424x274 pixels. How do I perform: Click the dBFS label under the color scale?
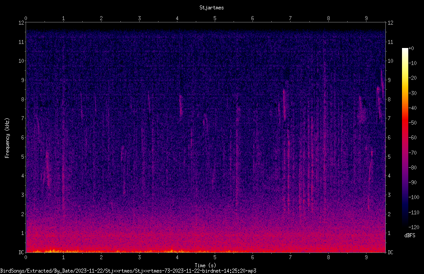pos(410,235)
